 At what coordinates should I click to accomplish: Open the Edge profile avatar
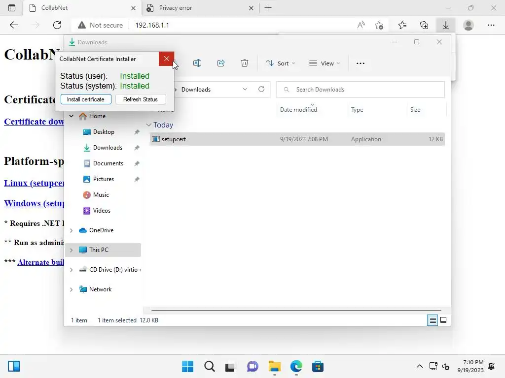[x=469, y=25]
